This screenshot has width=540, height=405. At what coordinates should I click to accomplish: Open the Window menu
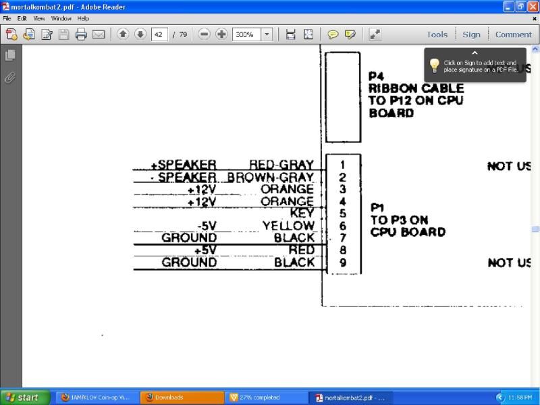tap(60, 19)
